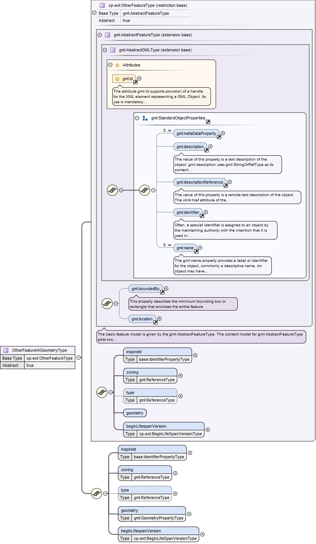Expand upper beginLifespanVersion element
316x544 pixels.
point(208,430)
